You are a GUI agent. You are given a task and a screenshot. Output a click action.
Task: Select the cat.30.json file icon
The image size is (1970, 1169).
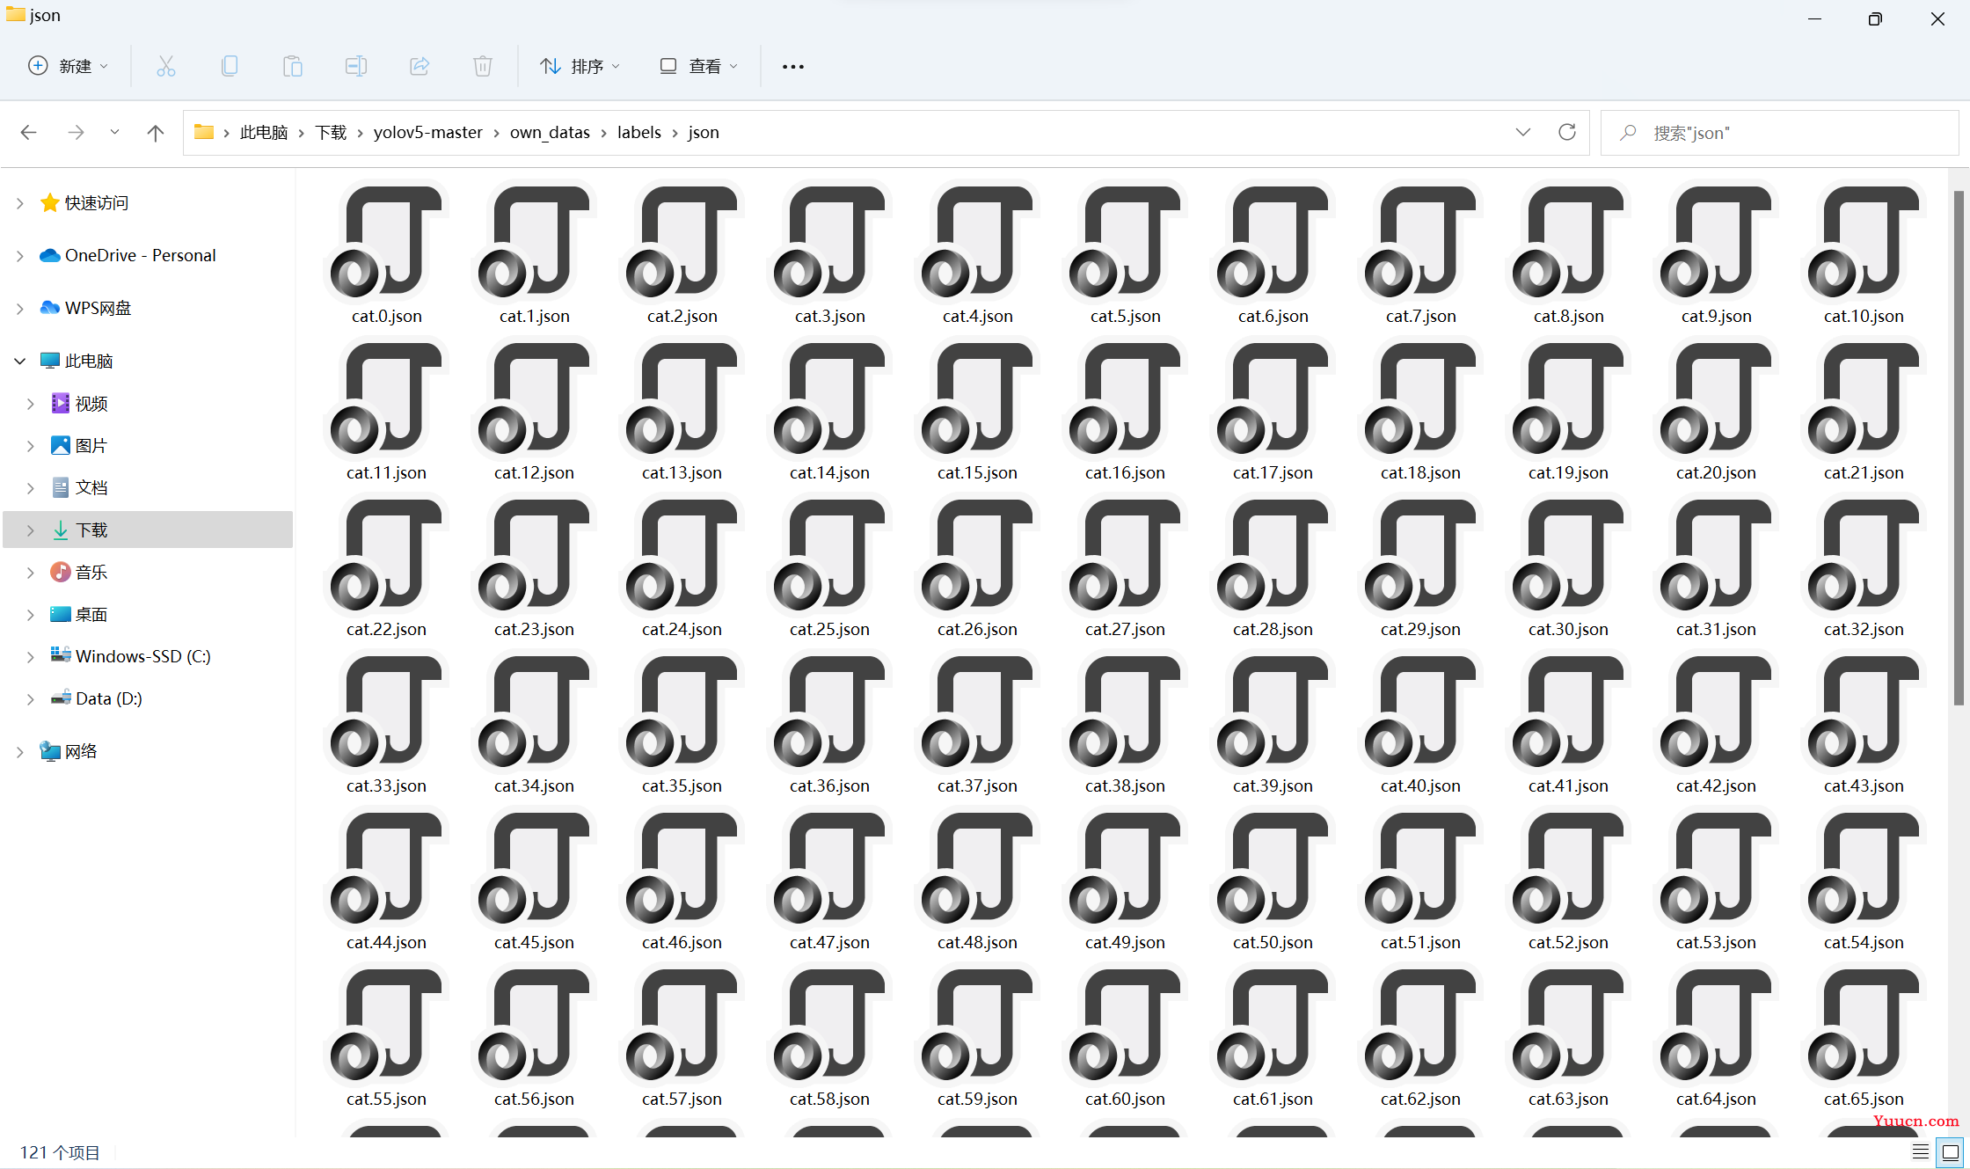tap(1569, 554)
